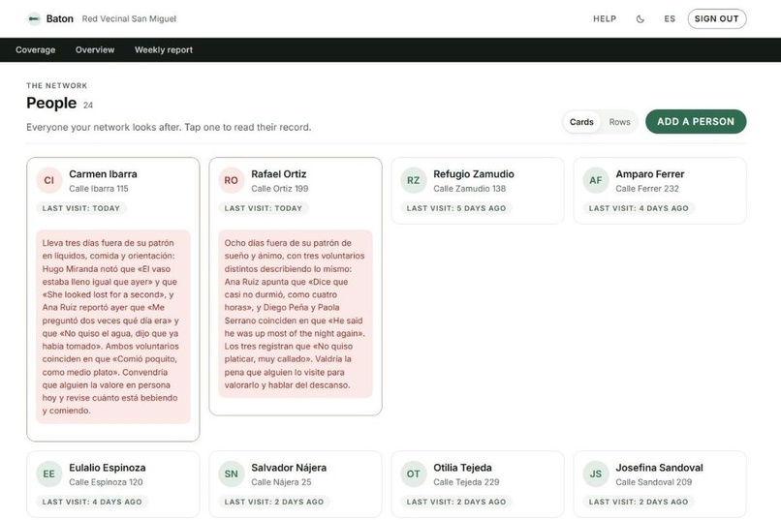Click Refugio Zamudio's RZ avatar
The width and height of the screenshot is (781, 520).
click(x=414, y=180)
